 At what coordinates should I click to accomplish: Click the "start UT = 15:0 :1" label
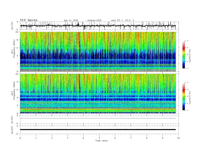click(x=123, y=20)
